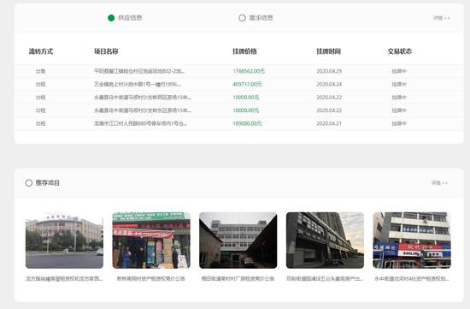This screenshot has height=309, width=470.
Task: Open the 厂房租赁竞价公告 caption link
Action: point(238,279)
